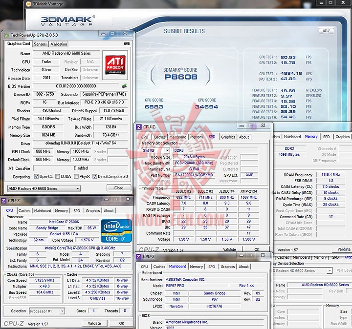Open the Caches tab in the CPU-Z Mainboard window
Viewport: 352px width, 329px height.
(159, 267)
